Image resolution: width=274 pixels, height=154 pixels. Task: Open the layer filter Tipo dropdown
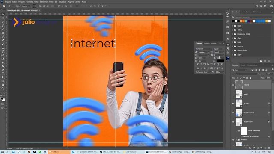tap(239, 70)
